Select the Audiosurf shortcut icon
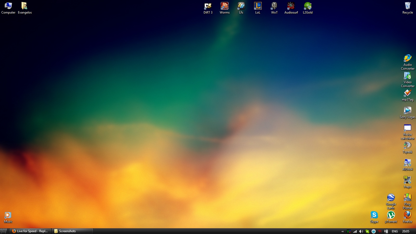416x234 pixels. (291, 8)
